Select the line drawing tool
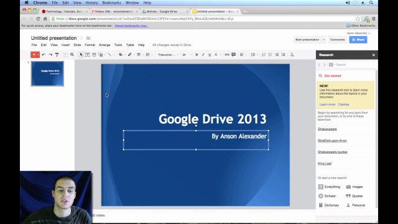 click(109, 55)
